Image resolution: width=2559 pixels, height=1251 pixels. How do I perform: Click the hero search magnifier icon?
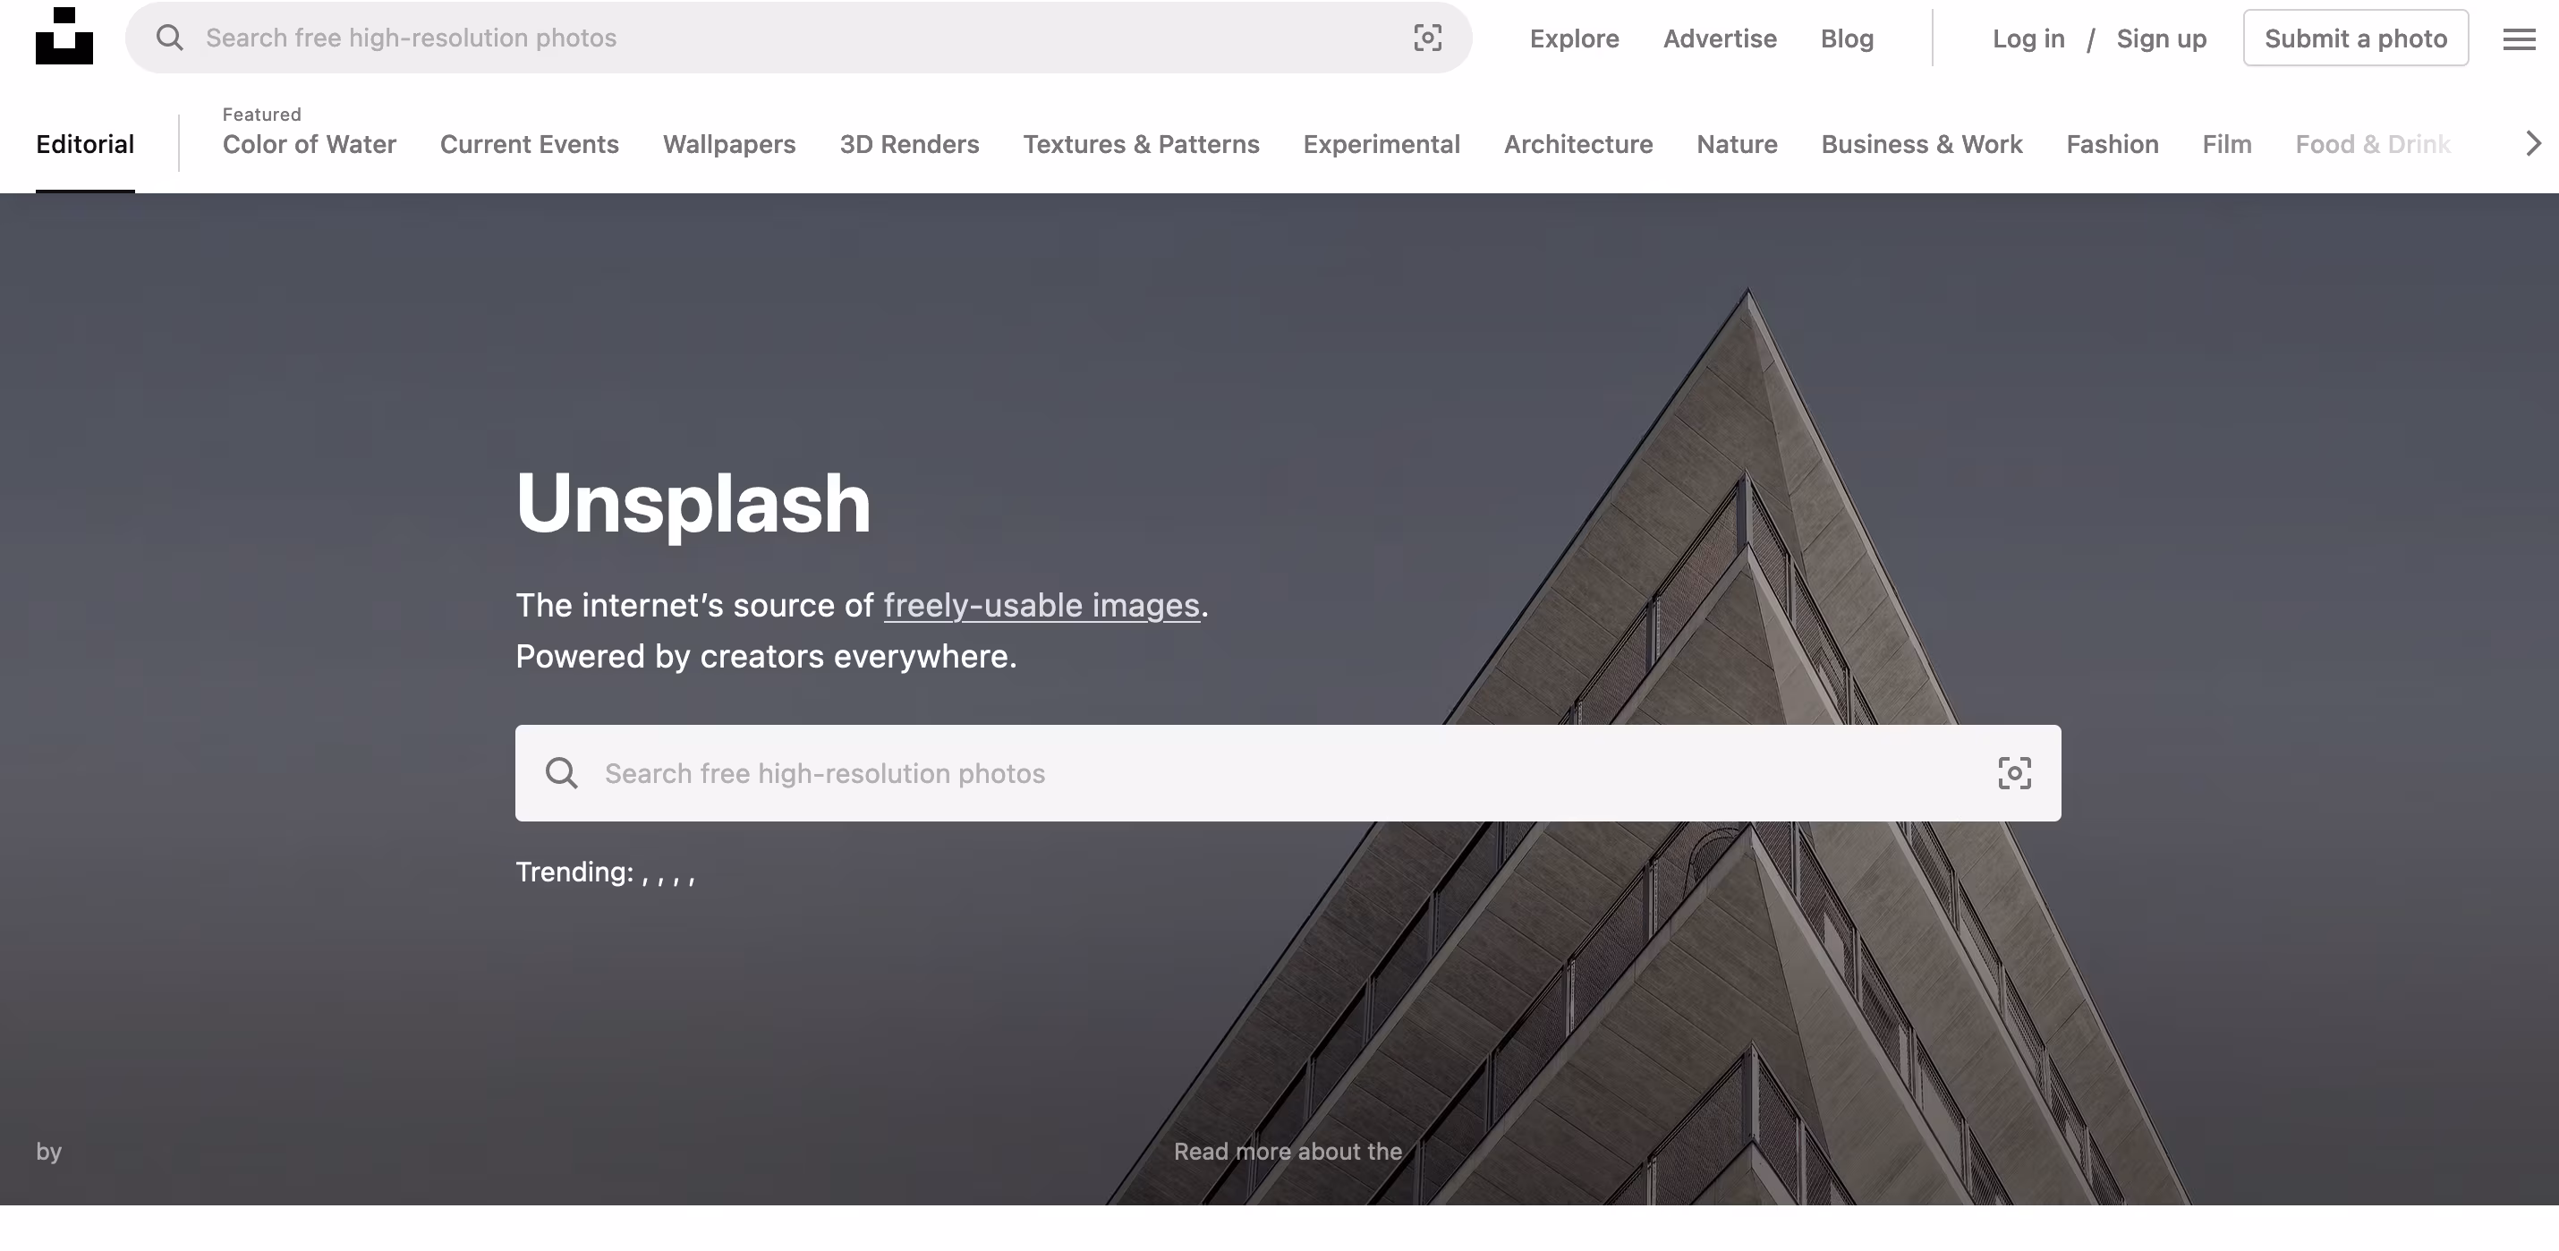click(561, 773)
